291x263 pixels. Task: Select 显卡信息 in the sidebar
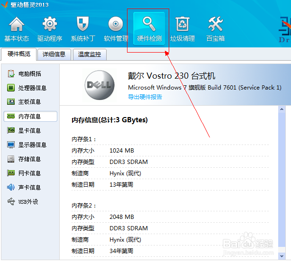pyautogui.click(x=30, y=130)
